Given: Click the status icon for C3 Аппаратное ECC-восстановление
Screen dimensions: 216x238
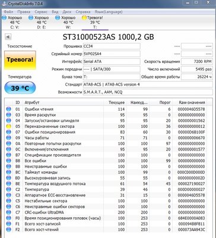Looking at the screenshot, I should coord(8,195).
